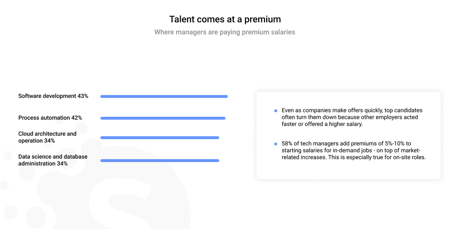
Task: Click the Process automation progress bar
Action: point(163,118)
